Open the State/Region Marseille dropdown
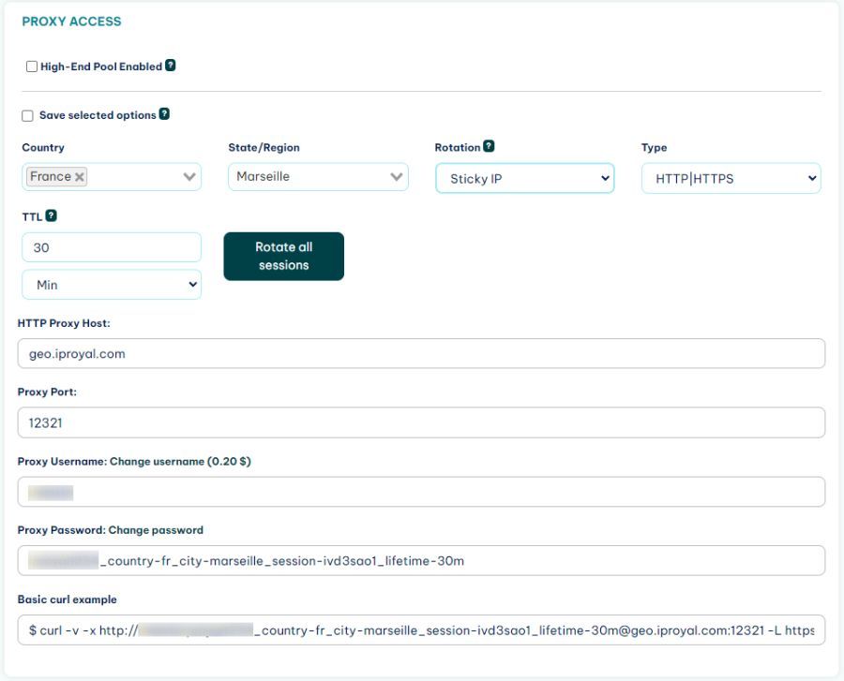 click(318, 177)
